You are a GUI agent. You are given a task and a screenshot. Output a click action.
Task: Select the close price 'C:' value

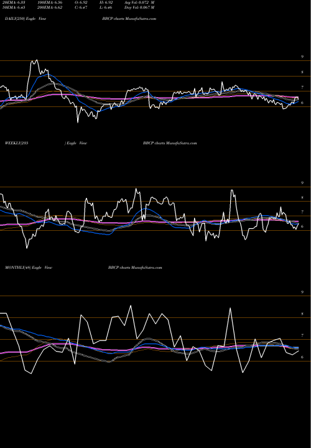coord(81,7)
